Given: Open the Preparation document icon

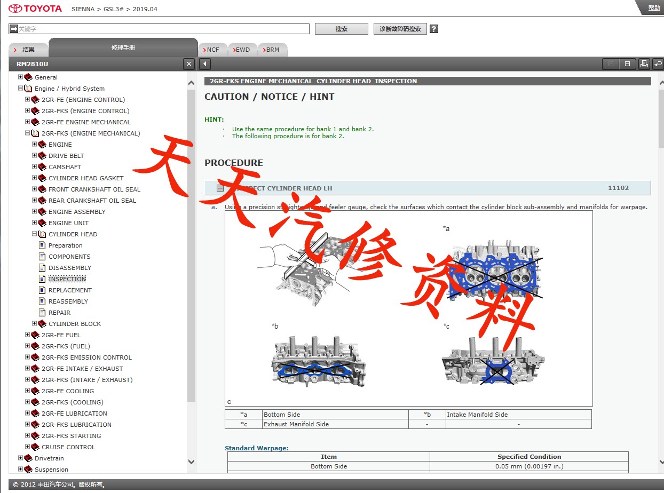Looking at the screenshot, I should tap(43, 245).
